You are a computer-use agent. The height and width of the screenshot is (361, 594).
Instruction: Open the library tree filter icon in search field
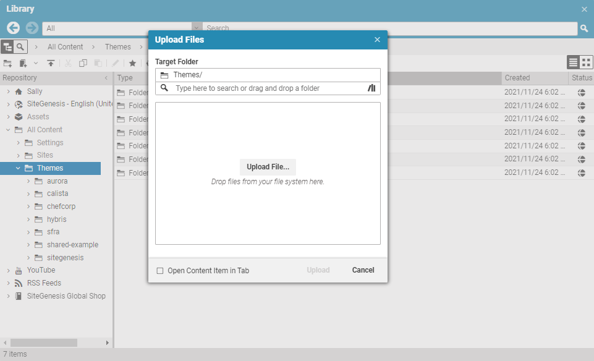coord(371,88)
